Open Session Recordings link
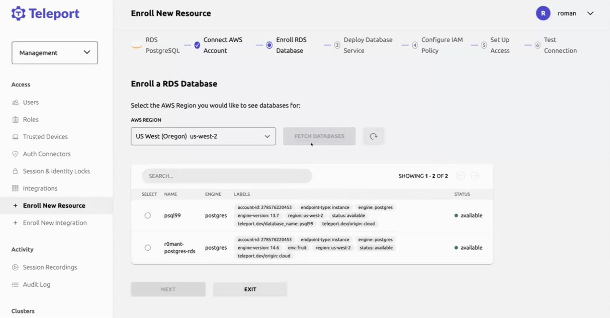 point(50,267)
